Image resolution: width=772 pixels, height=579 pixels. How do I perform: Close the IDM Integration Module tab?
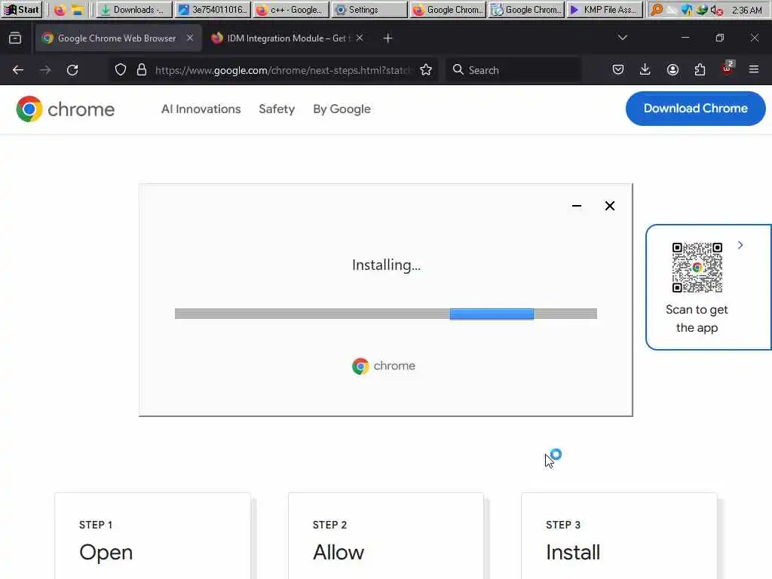click(x=360, y=38)
